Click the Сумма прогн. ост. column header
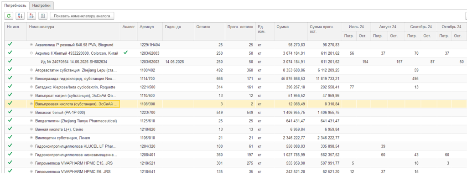 click(325, 31)
